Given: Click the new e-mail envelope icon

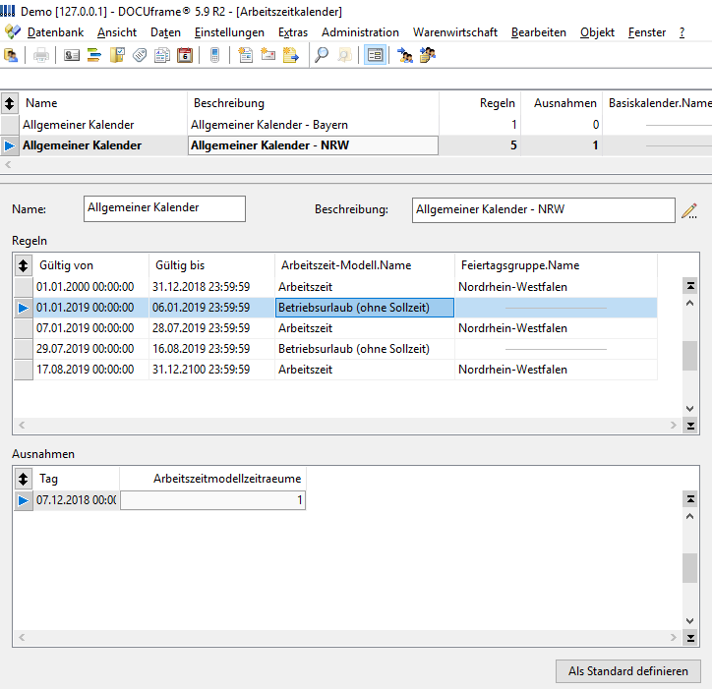Looking at the screenshot, I should click(268, 55).
